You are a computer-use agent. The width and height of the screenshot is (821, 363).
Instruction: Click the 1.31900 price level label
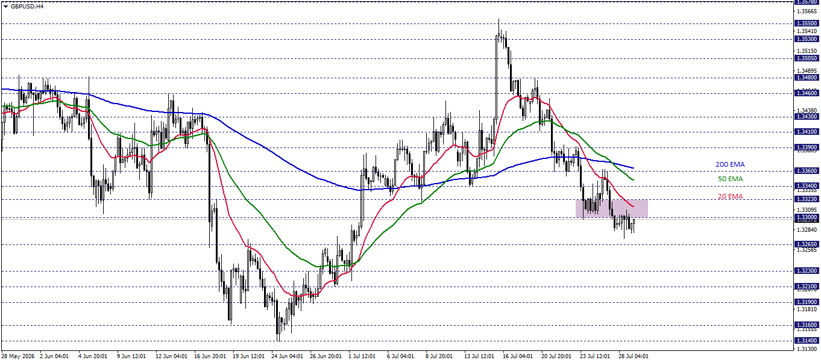pos(807,302)
